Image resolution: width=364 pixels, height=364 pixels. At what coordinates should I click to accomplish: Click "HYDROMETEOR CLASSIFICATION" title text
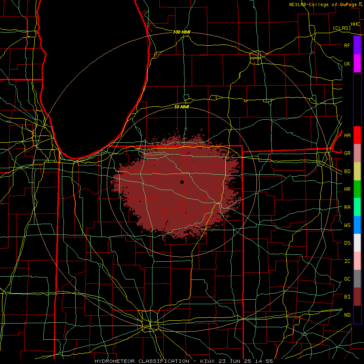[142, 361]
